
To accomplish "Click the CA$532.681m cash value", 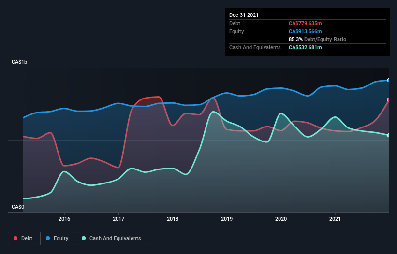I will pyautogui.click(x=305, y=47).
